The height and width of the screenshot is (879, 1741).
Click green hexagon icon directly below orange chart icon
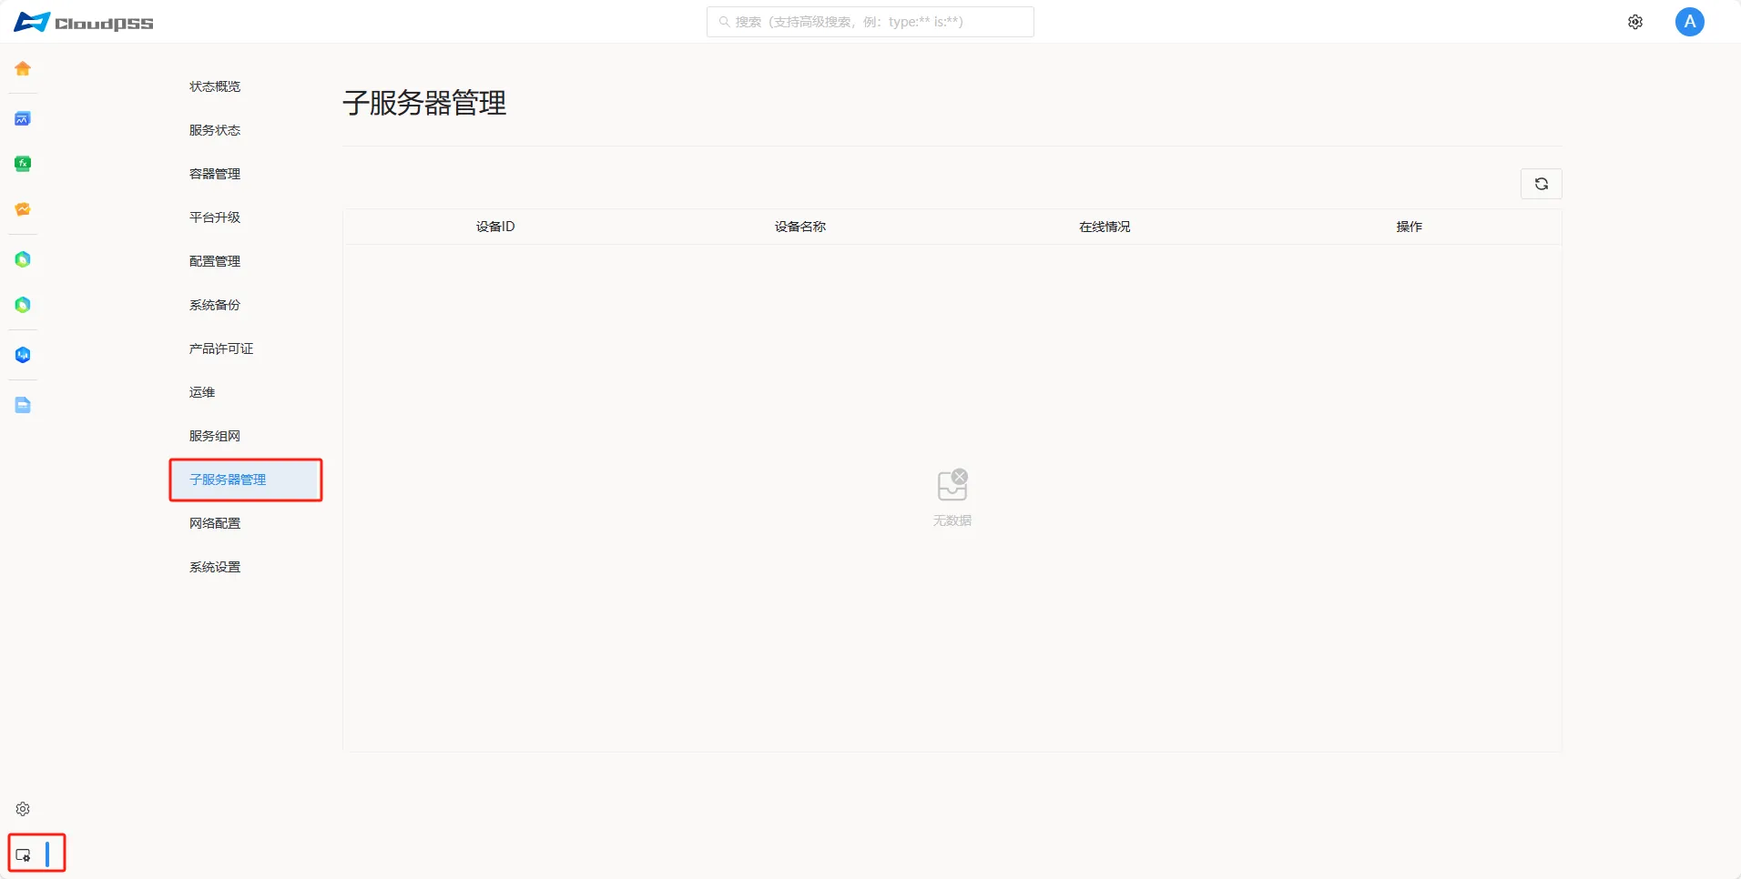tap(23, 259)
